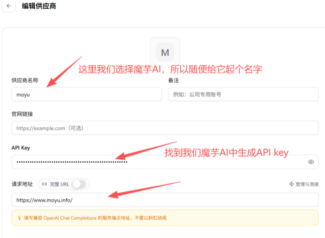Toggle the 完整 URL switch

(79, 184)
